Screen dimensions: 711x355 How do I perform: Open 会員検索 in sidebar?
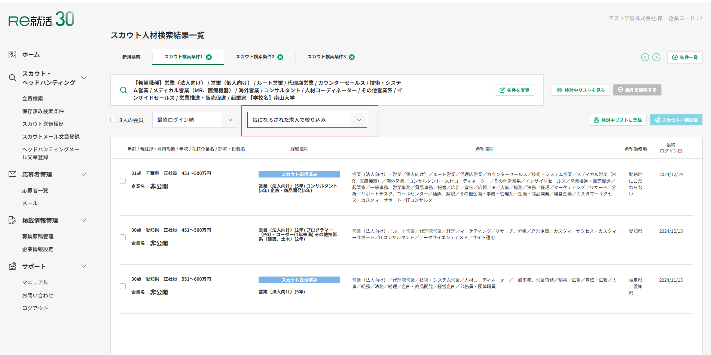[x=33, y=99]
